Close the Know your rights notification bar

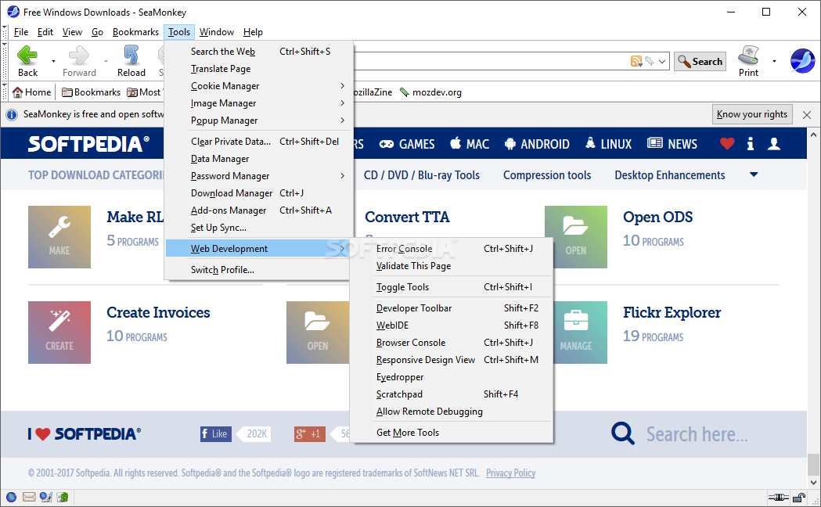[x=807, y=114]
